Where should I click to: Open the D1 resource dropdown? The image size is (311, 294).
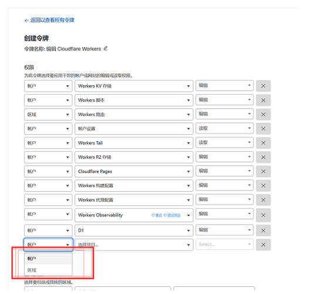134,230
